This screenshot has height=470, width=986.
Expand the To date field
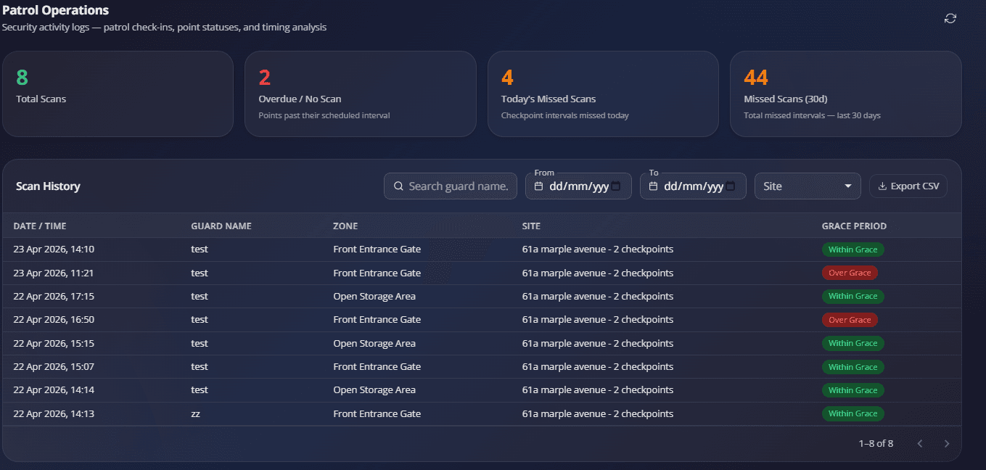(x=693, y=186)
